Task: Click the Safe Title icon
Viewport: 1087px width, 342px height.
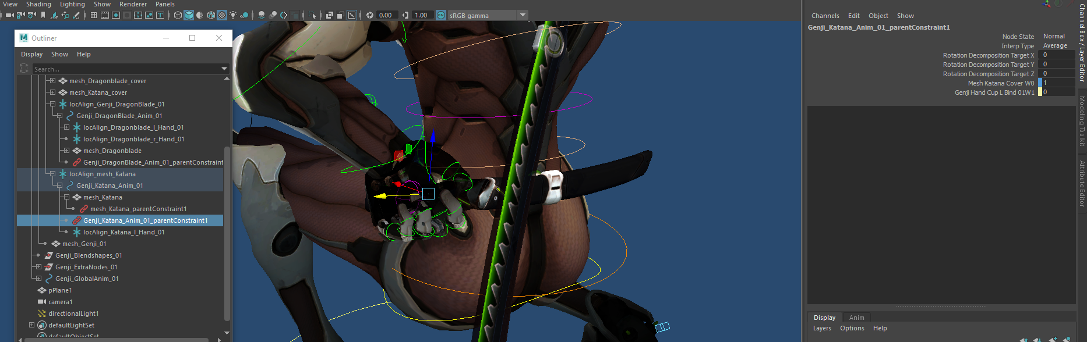Action: pos(160,15)
